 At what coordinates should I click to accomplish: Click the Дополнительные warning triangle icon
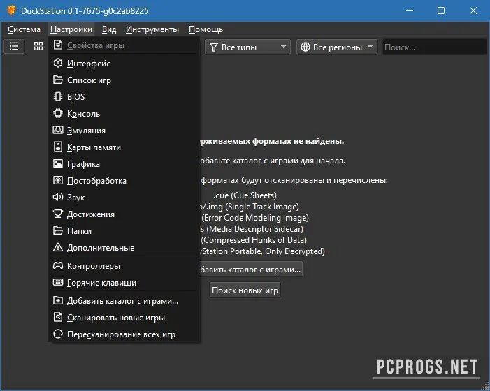[x=58, y=247]
